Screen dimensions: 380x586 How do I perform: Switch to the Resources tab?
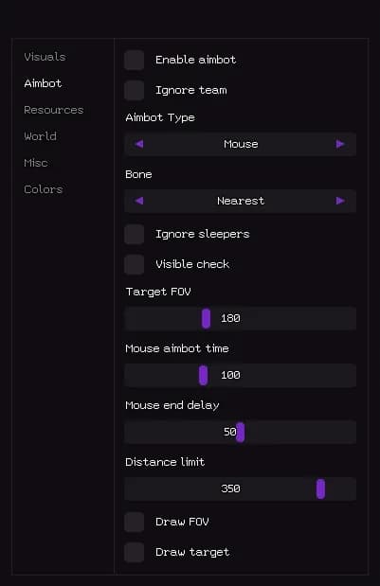pos(54,110)
